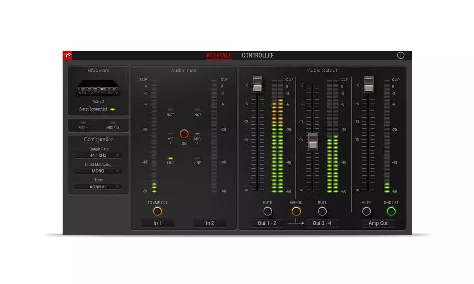474x284 pixels.
Task: Click the Out 1 - 2 fader handle
Action: tap(257, 84)
